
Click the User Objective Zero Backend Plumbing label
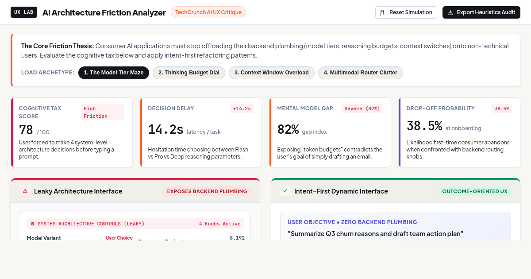click(352, 222)
